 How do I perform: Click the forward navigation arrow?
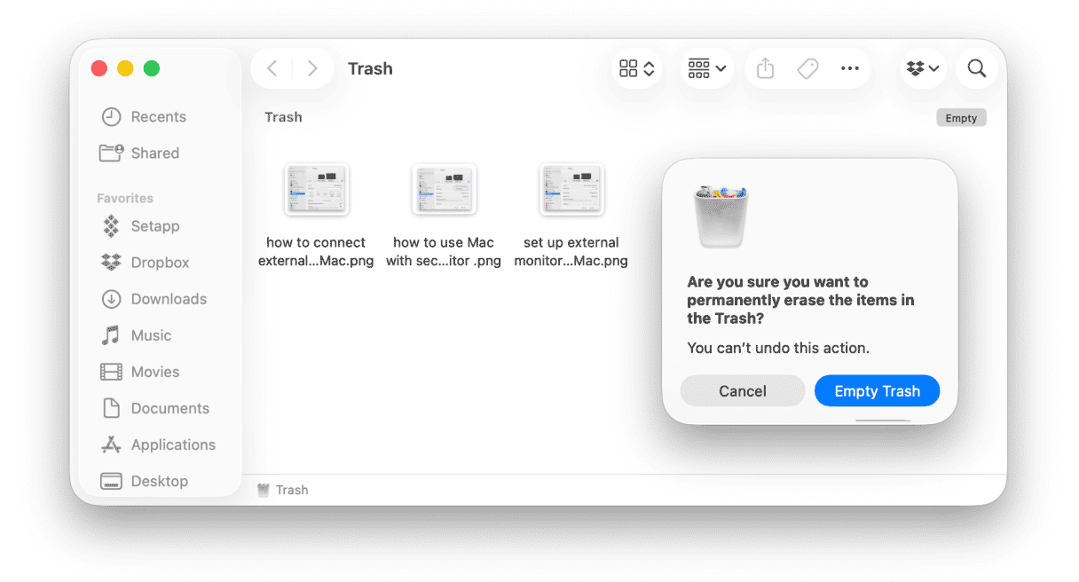312,68
